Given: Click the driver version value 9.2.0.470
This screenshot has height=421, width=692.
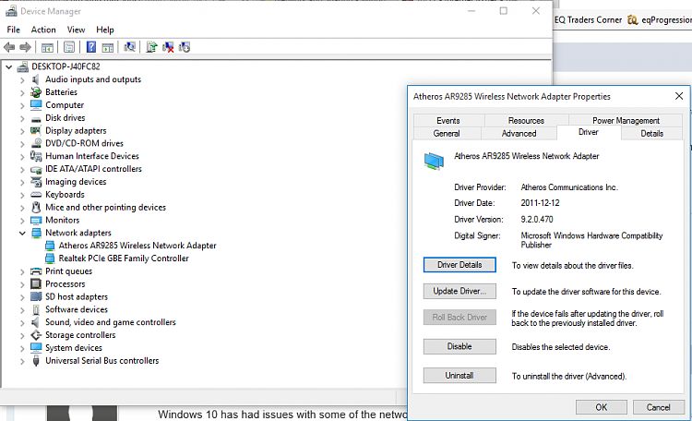Looking at the screenshot, I should (x=537, y=220).
